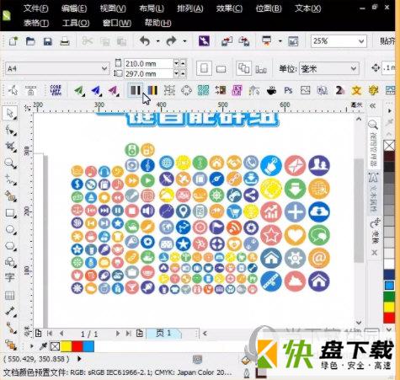Toggle apply layout to current page only
Viewport: 400px width, 380px height.
(261, 69)
